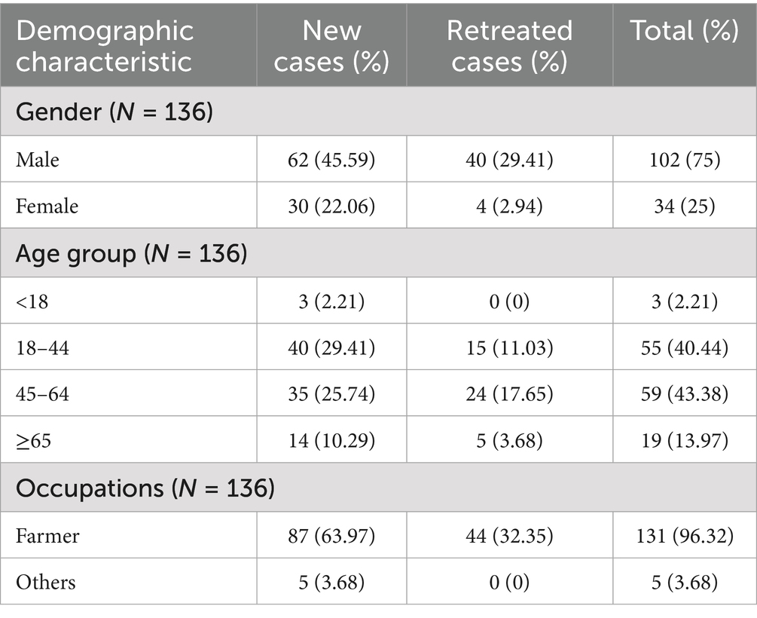Screen dimensions: 757x618
Task: Click the Male total cell 102 (75)
Action: click(x=684, y=159)
